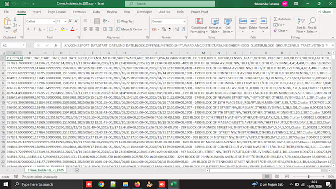Click the Comma Style icon
Image resolution: width=336 pixels, height=189 pixels.
coord(169,29)
